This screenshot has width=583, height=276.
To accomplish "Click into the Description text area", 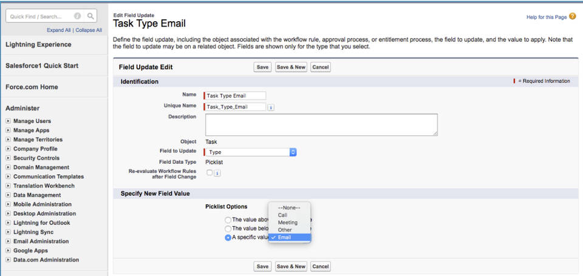I will (x=321, y=124).
